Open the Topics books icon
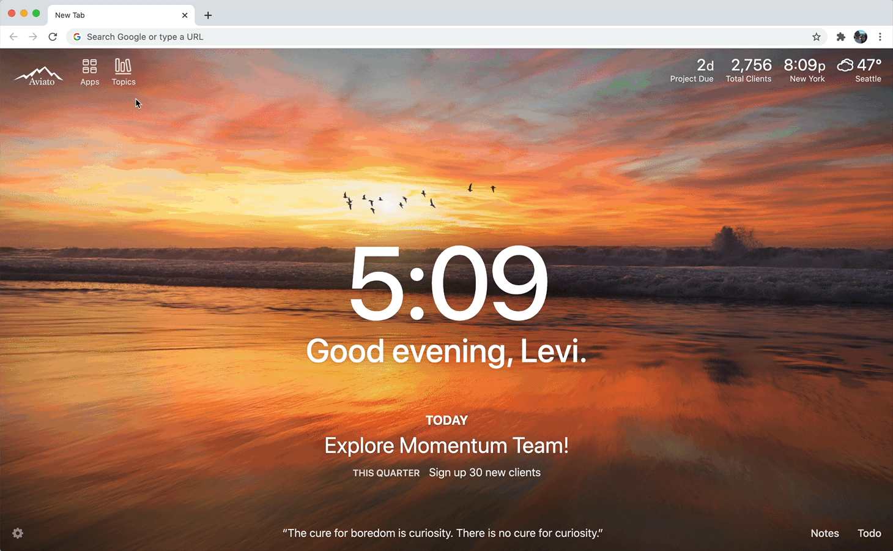 (x=123, y=66)
